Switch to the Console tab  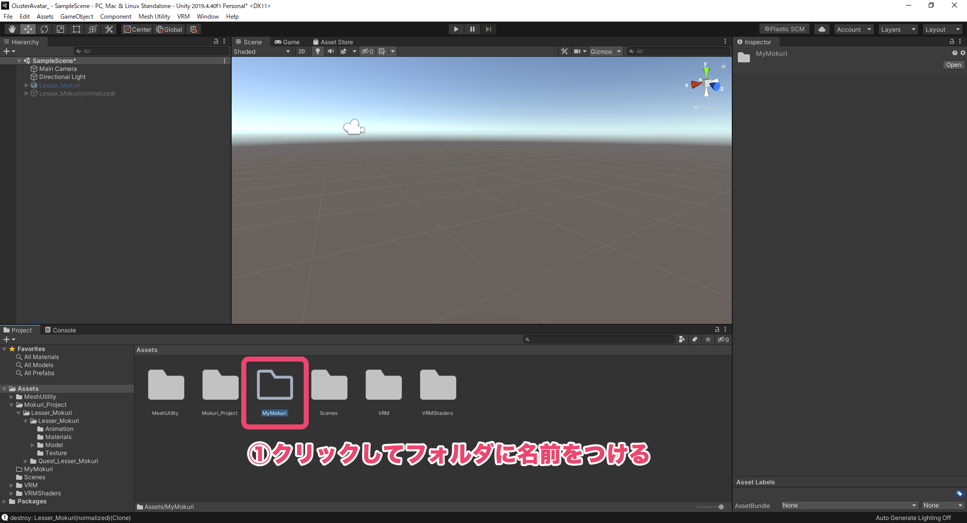click(60, 330)
